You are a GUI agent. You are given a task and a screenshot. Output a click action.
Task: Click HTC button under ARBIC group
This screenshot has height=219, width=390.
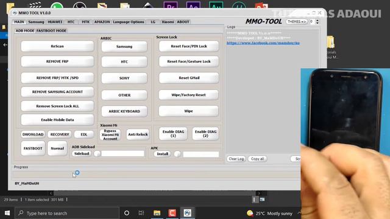point(124,61)
